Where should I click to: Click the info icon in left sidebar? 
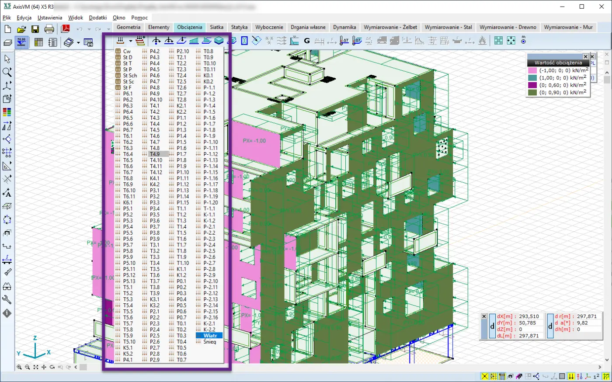point(7,313)
